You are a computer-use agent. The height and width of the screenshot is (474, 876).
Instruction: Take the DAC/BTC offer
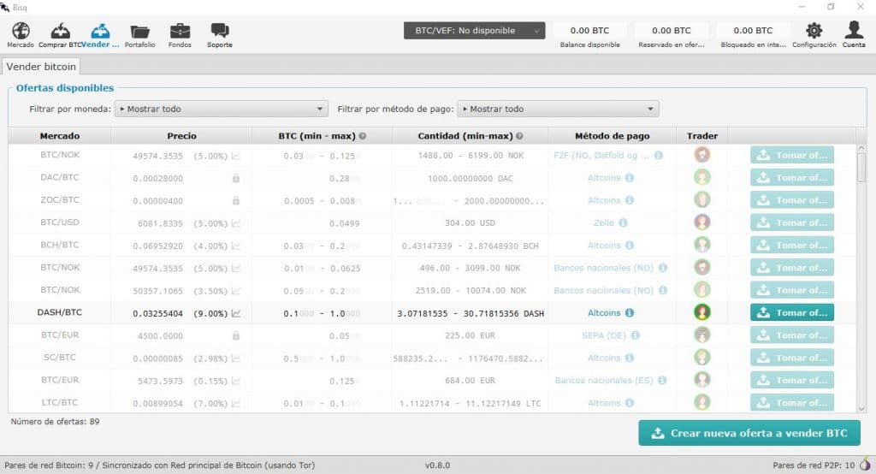pos(792,178)
